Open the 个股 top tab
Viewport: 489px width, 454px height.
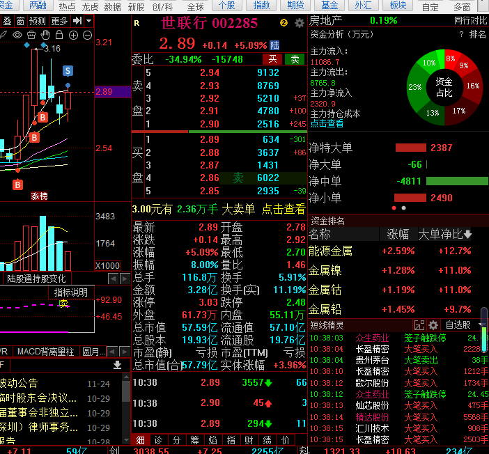click(x=226, y=6)
